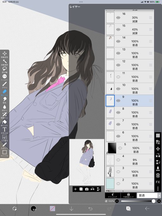Select the Text (文字入れ) tool
The width and height of the screenshot is (162, 216).
[4, 131]
